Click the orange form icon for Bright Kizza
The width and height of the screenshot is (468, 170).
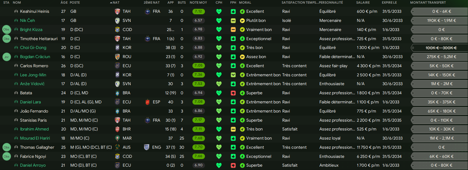(x=233, y=30)
